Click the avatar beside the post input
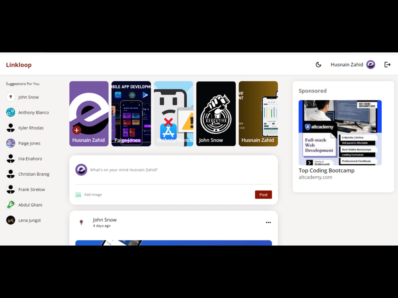The image size is (398, 298). pyautogui.click(x=81, y=170)
